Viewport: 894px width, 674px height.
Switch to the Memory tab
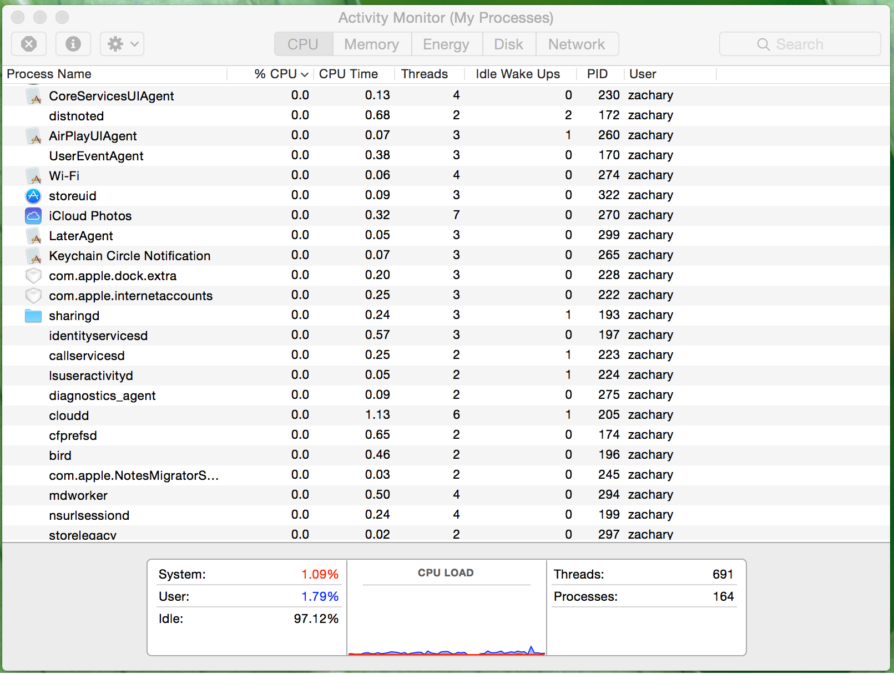tap(372, 44)
